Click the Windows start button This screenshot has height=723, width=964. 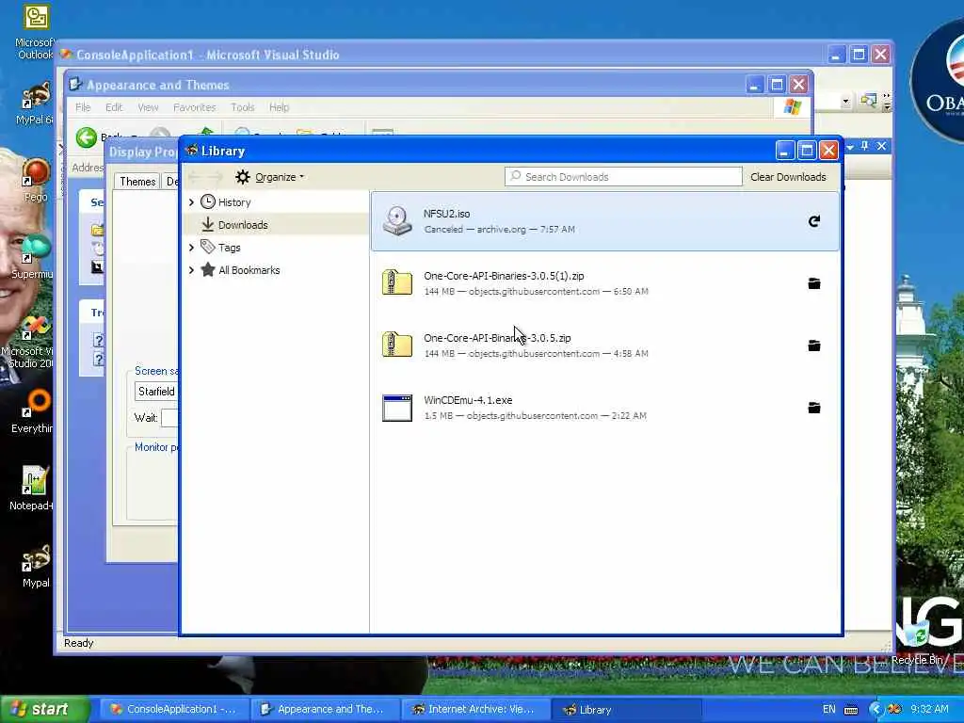(43, 710)
